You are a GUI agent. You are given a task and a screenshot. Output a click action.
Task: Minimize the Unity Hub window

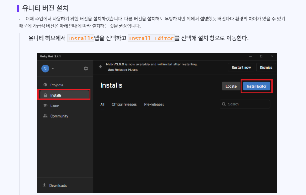[250, 57]
